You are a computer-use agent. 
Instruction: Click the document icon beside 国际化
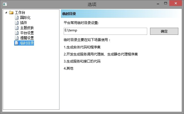[x=17, y=18]
